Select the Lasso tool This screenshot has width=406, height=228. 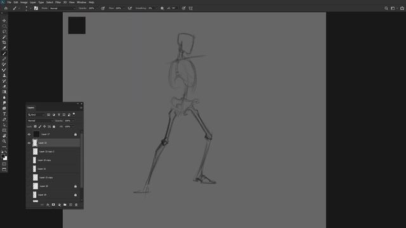coord(4,32)
